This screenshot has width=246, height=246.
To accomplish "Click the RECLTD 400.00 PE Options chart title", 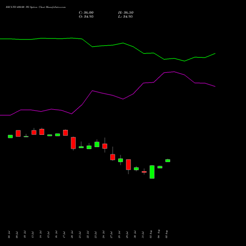I will 35,7.
